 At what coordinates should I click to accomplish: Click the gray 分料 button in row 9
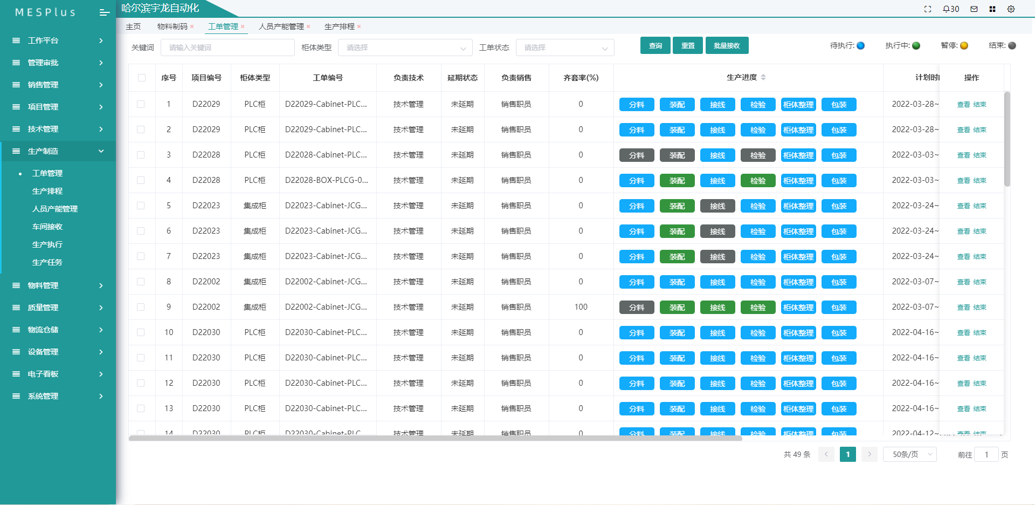pos(637,307)
